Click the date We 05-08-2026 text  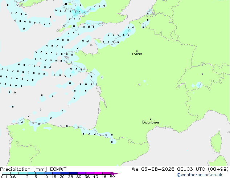click(x=153, y=169)
